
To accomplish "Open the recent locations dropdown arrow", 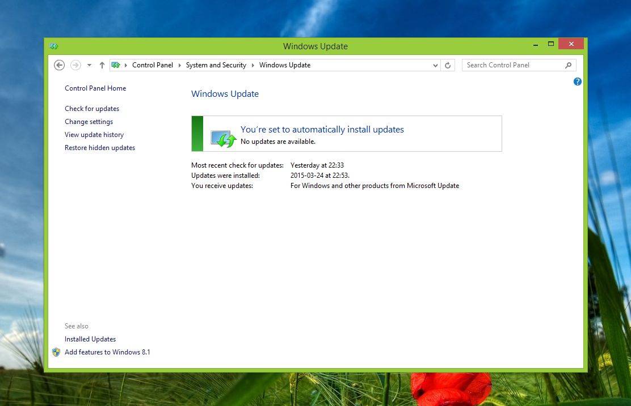I will pyautogui.click(x=89, y=65).
